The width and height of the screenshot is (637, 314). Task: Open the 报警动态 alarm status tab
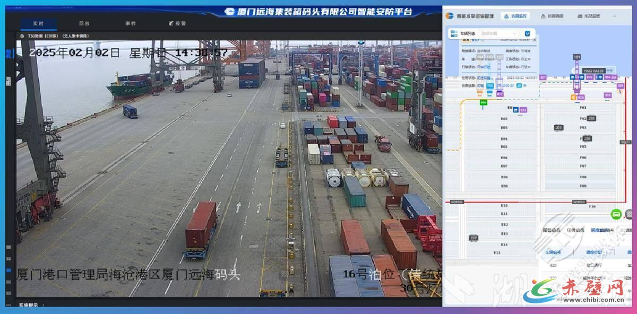[x=552, y=230]
